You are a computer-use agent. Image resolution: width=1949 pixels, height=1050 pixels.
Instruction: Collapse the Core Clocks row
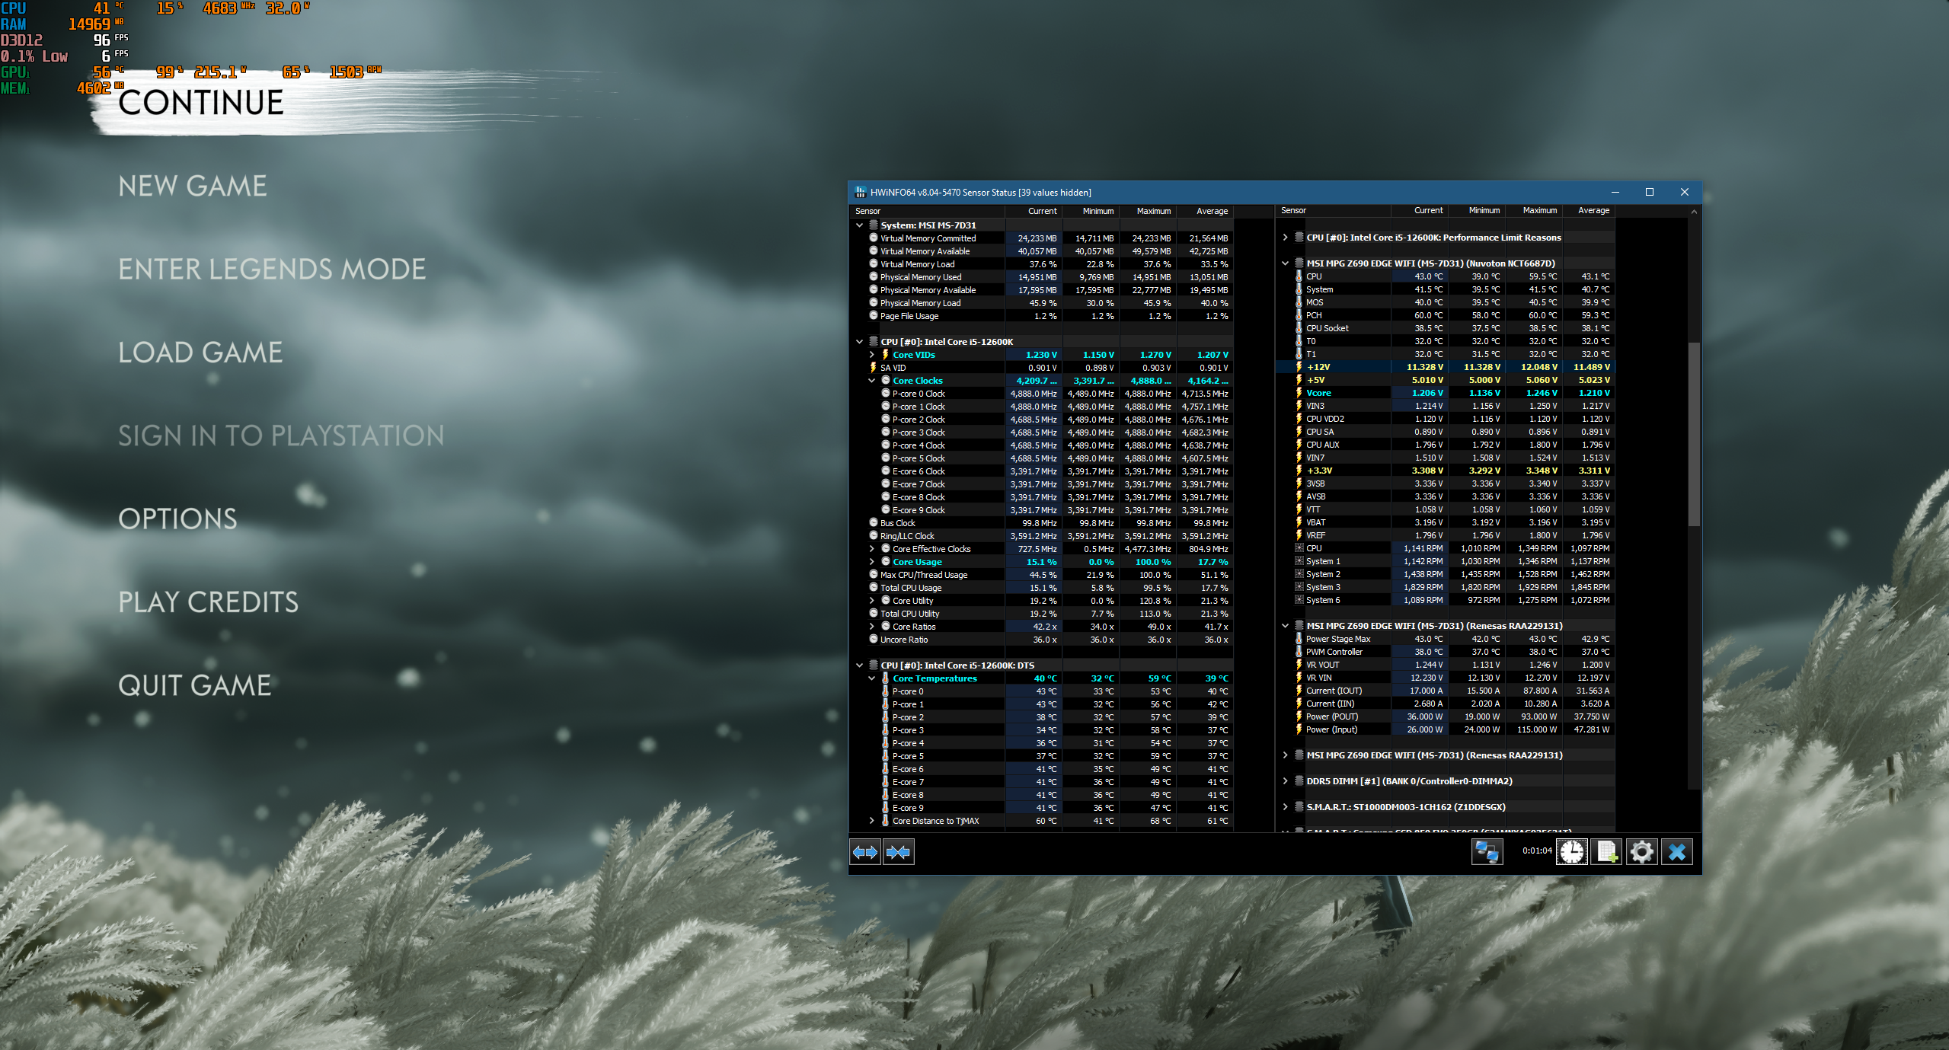click(x=872, y=381)
